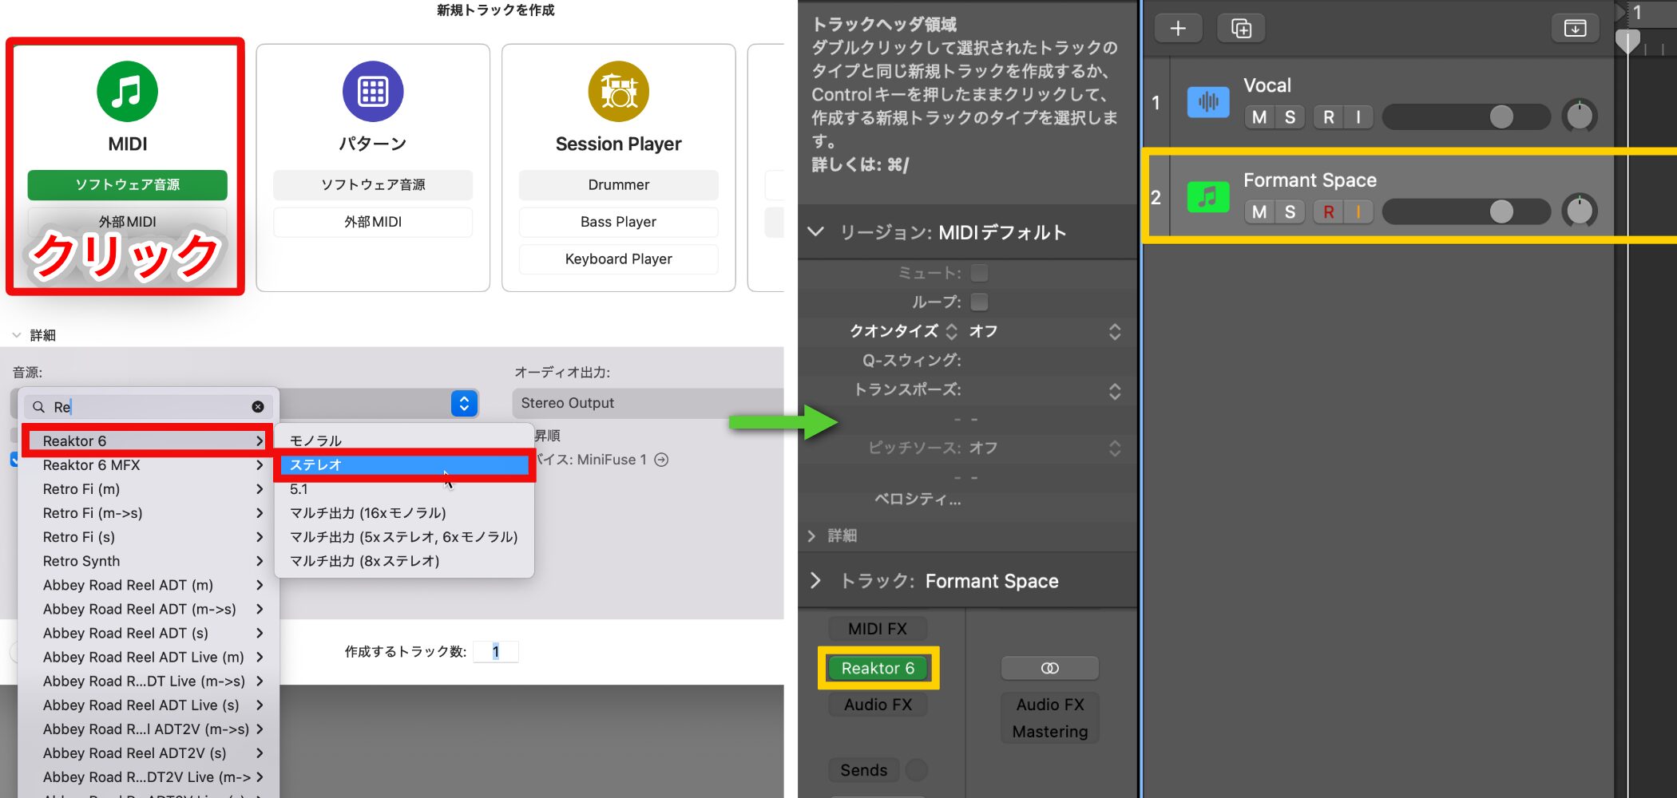Expand the region 詳細 disclosure in inspector
Viewport: 1677px width, 798px height.
pos(812,535)
